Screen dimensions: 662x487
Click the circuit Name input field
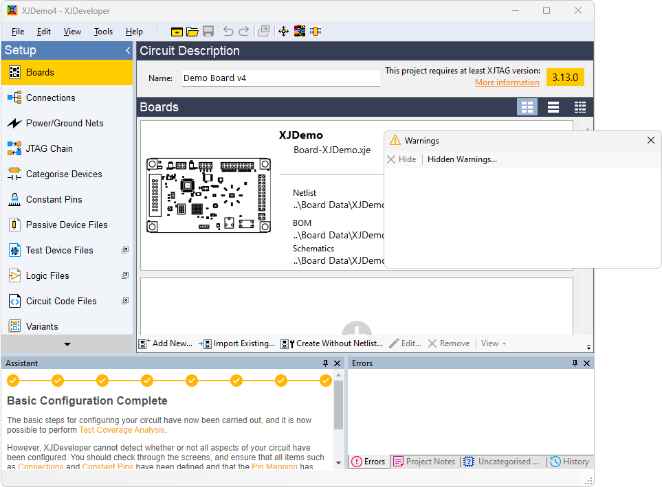click(280, 78)
